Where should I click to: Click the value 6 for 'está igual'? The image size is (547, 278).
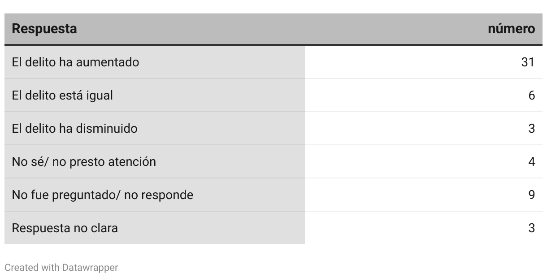pos(531,95)
